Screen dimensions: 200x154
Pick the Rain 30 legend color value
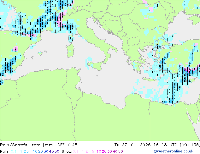tap(46, 151)
